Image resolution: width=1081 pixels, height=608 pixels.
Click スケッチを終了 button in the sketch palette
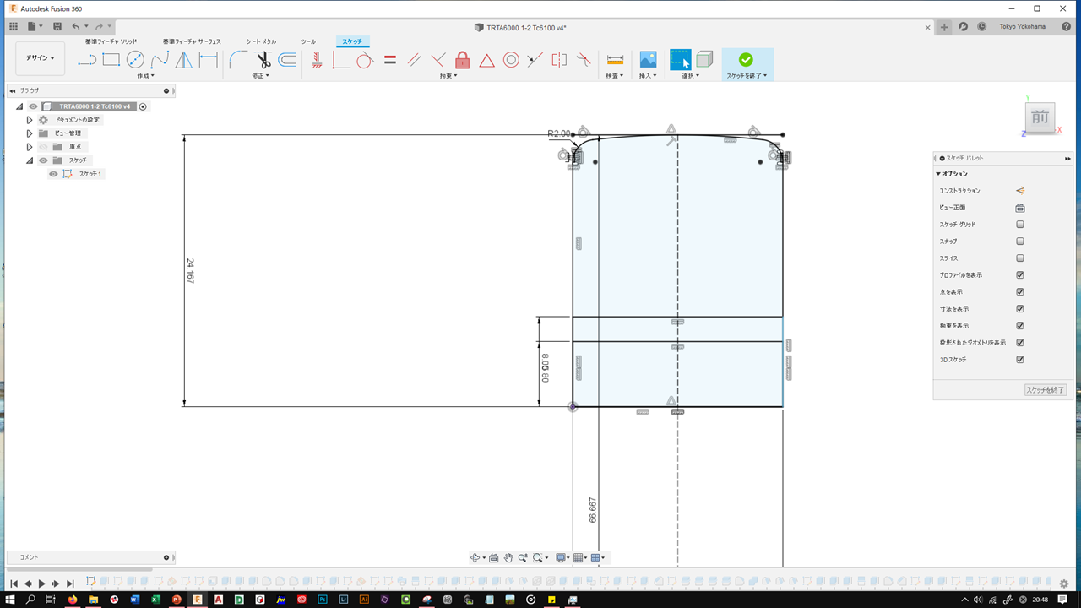pos(1046,390)
